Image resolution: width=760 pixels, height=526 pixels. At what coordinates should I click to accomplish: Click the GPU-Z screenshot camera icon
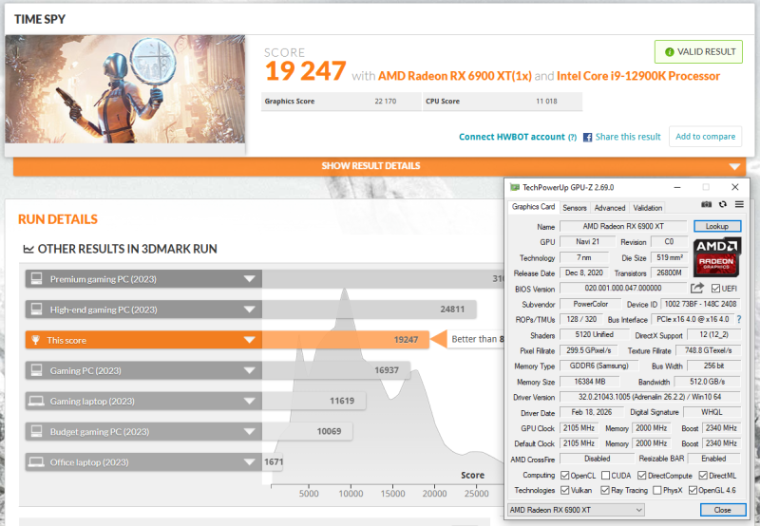(x=707, y=205)
